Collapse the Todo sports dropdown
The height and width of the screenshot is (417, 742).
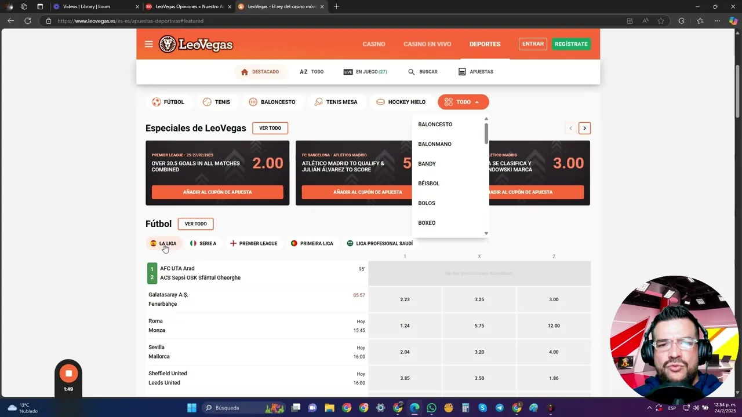click(463, 102)
